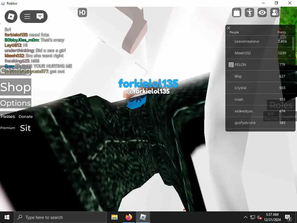The width and height of the screenshot is (297, 223).
Task: Click chat message 'Did u see a girl'
Action: point(50,51)
